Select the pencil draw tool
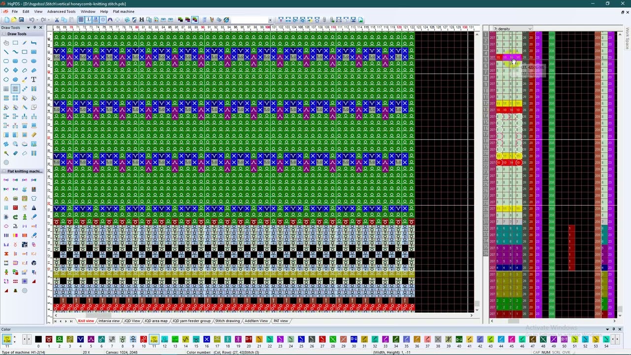This screenshot has height=355, width=631. 24,43
